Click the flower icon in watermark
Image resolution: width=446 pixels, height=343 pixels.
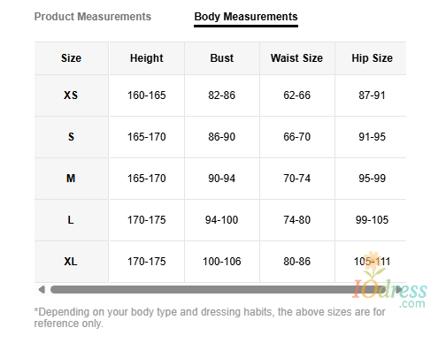tap(373, 262)
